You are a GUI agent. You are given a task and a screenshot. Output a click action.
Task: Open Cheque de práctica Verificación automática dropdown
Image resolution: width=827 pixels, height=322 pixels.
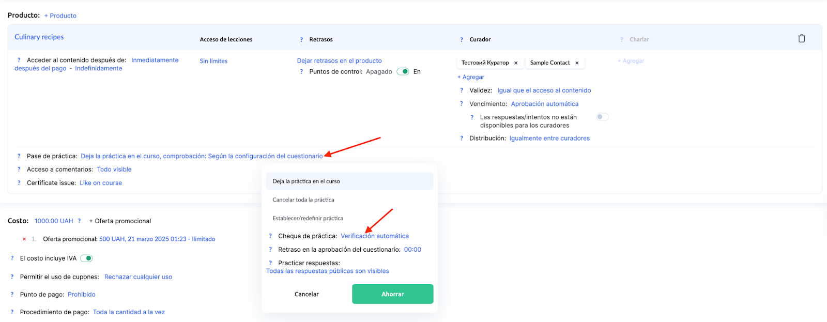pos(374,236)
